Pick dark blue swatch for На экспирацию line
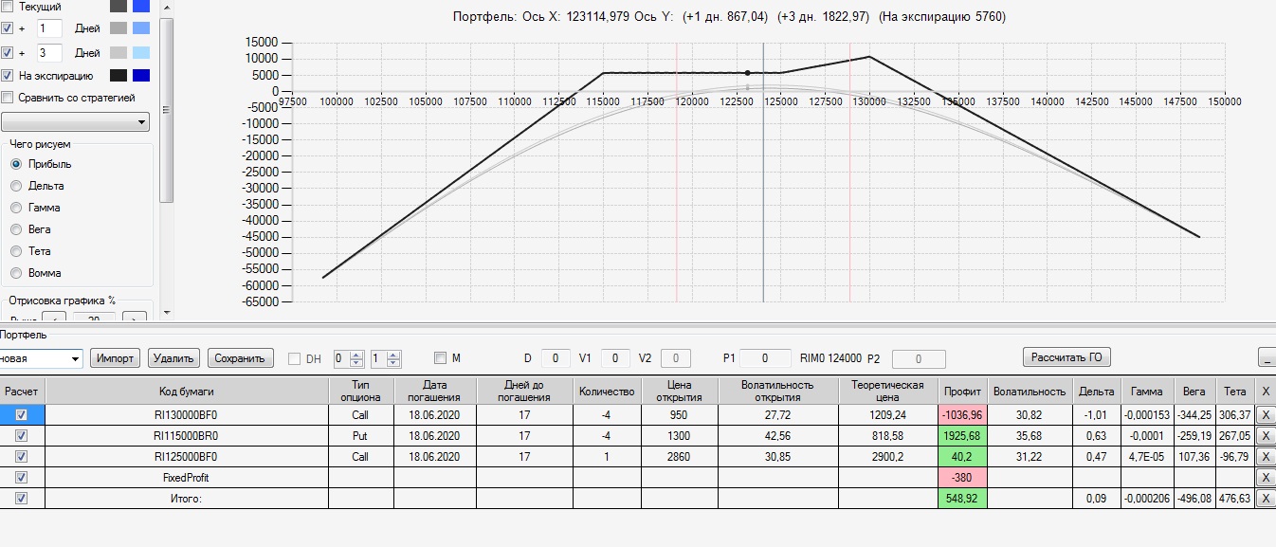1276x547 pixels. (141, 76)
